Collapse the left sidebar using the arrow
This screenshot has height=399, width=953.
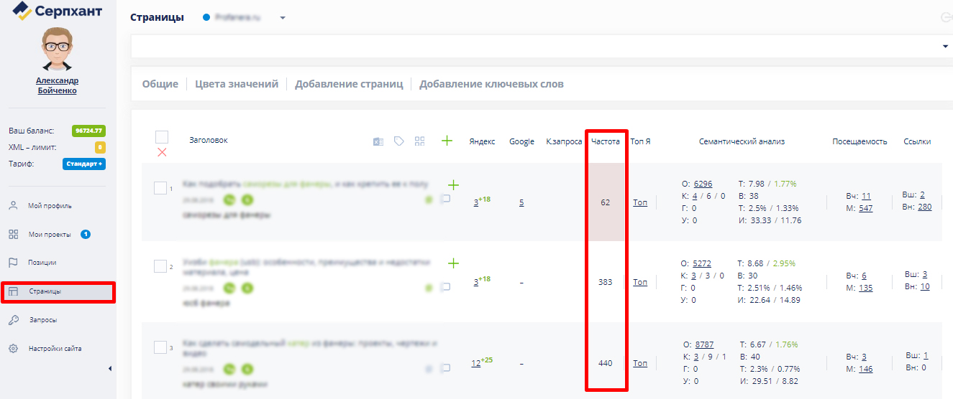coord(110,369)
